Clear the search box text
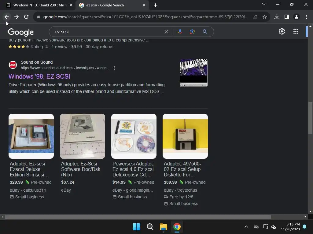Viewport: 313px width, 234px height. tap(166, 32)
